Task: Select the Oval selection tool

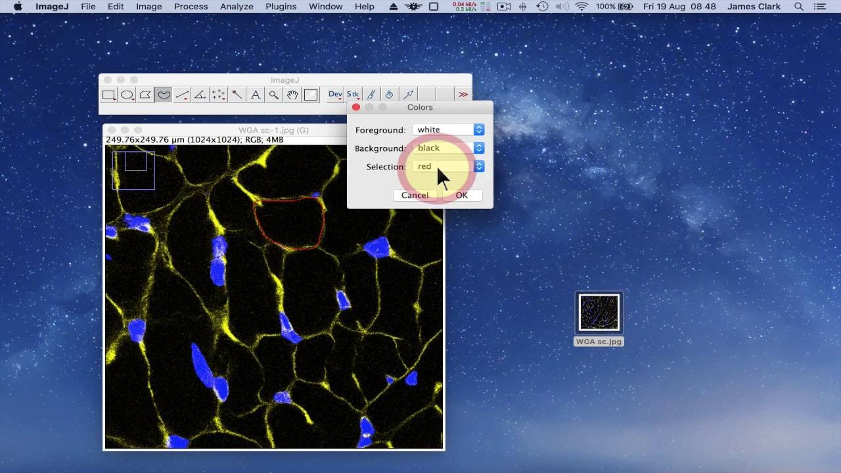Action: [127, 95]
